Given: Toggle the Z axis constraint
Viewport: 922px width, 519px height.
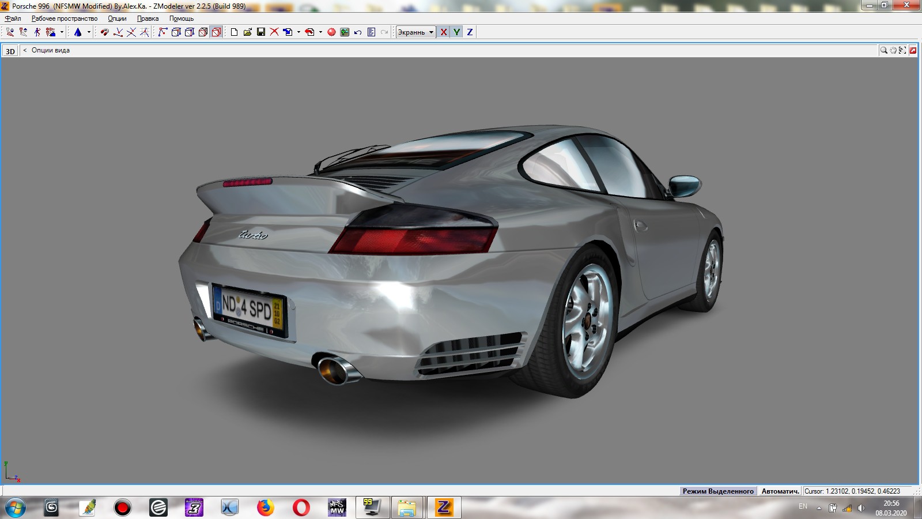Looking at the screenshot, I should tap(470, 32).
